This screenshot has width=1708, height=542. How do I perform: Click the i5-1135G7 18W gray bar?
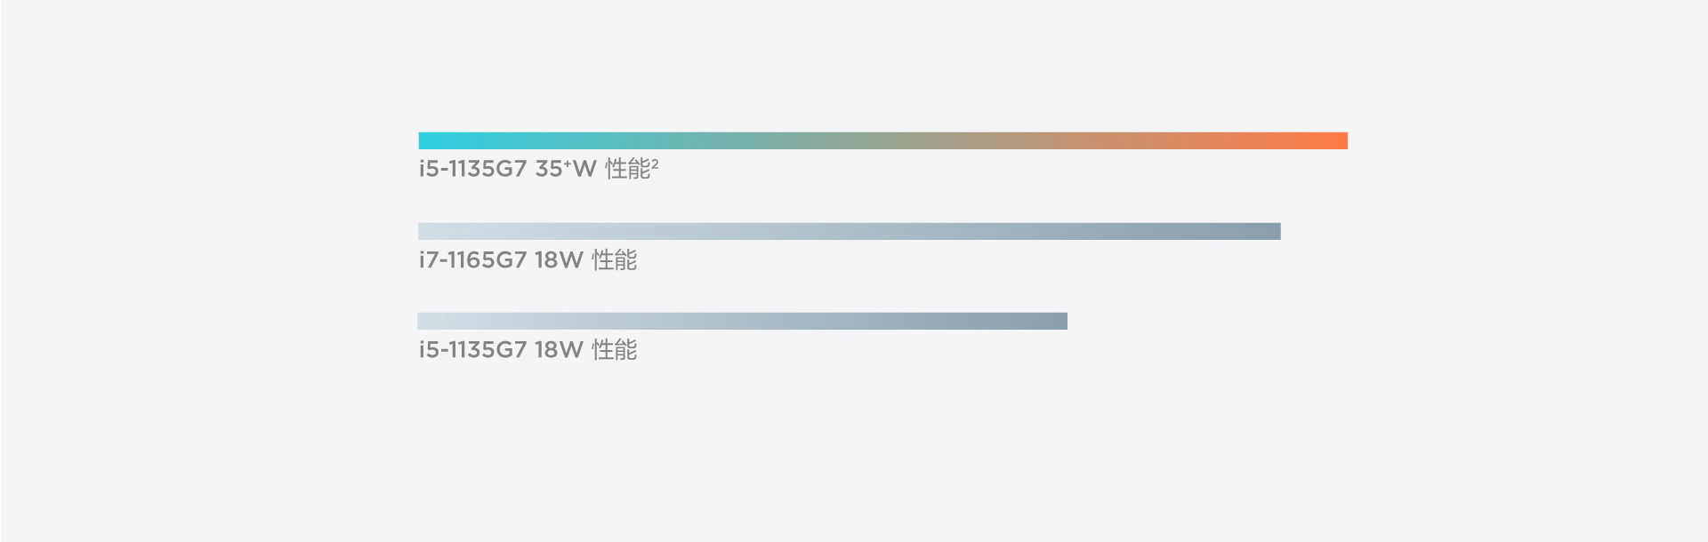tap(743, 321)
